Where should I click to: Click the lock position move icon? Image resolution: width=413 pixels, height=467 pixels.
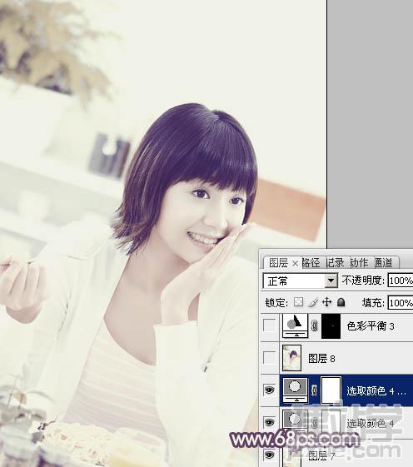click(327, 302)
